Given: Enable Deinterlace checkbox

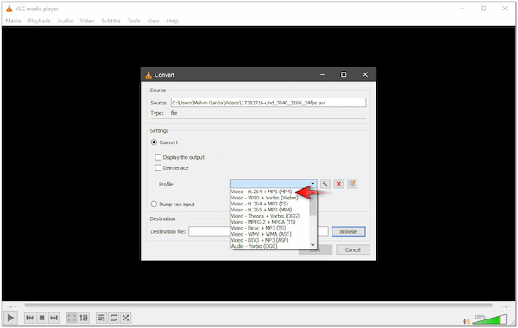Looking at the screenshot, I should (x=158, y=167).
